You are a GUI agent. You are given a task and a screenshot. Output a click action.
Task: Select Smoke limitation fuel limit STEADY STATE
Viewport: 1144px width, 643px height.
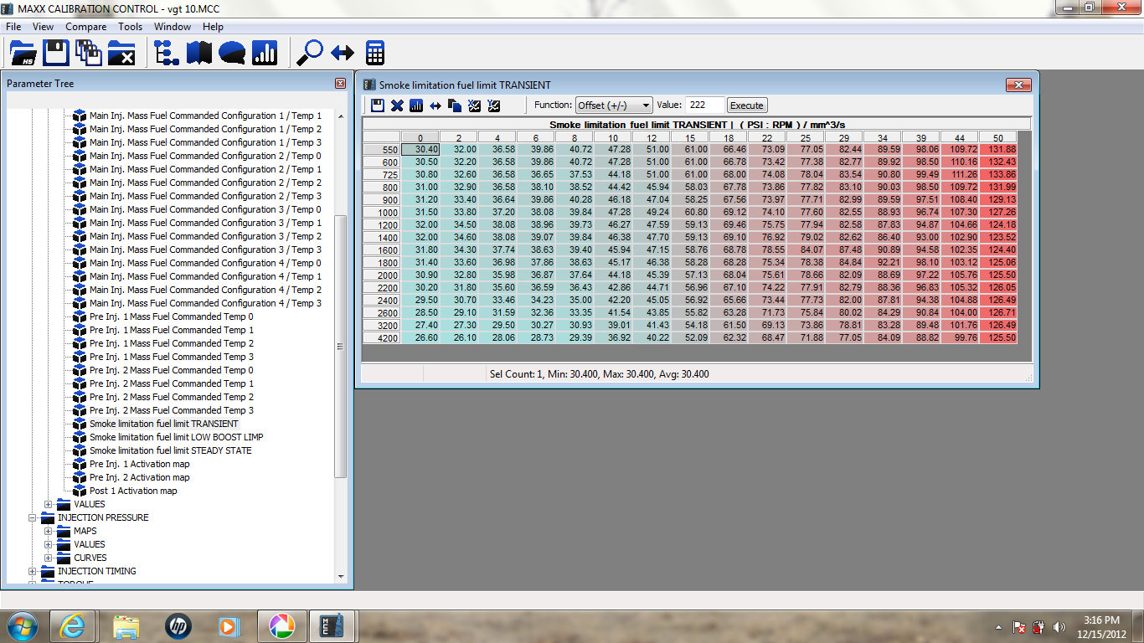pos(170,450)
